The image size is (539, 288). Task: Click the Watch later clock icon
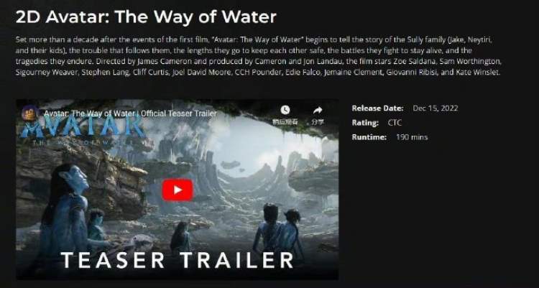pos(285,110)
